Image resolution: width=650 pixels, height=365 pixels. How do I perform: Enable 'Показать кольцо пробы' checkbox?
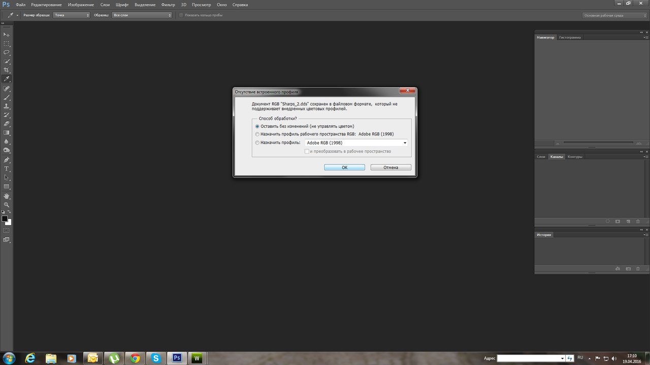181,15
